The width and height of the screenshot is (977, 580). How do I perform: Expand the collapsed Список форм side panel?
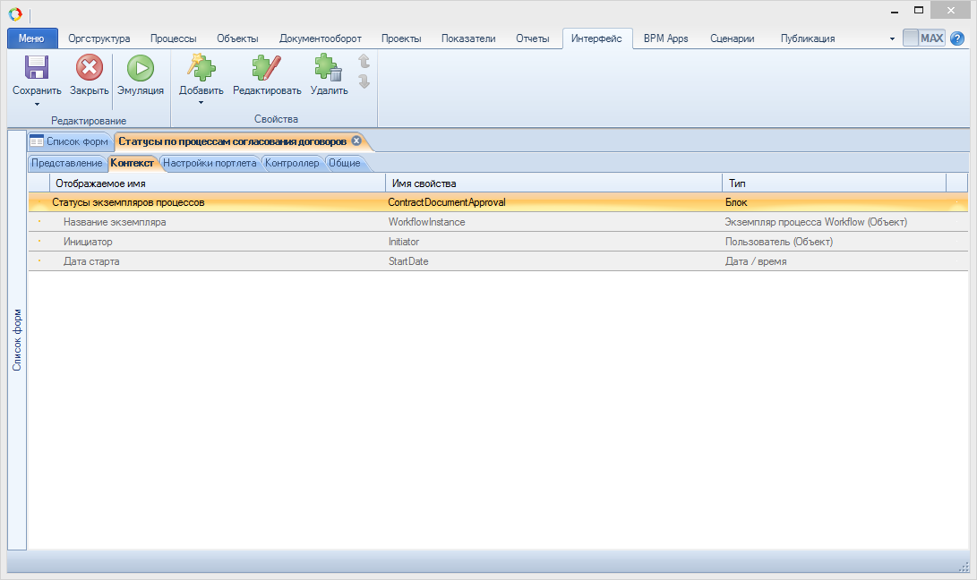[16, 340]
